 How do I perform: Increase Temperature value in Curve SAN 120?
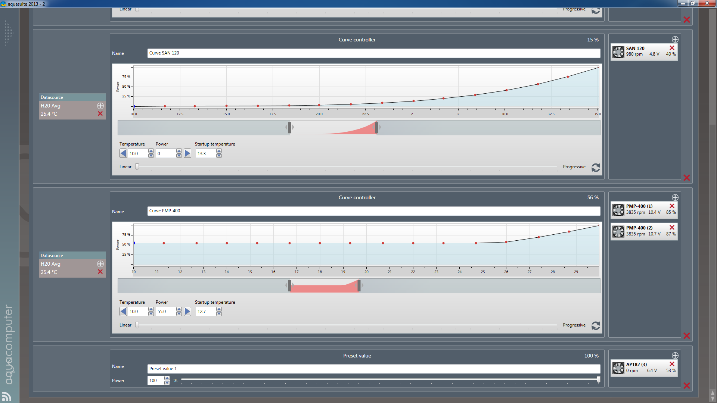tap(151, 151)
